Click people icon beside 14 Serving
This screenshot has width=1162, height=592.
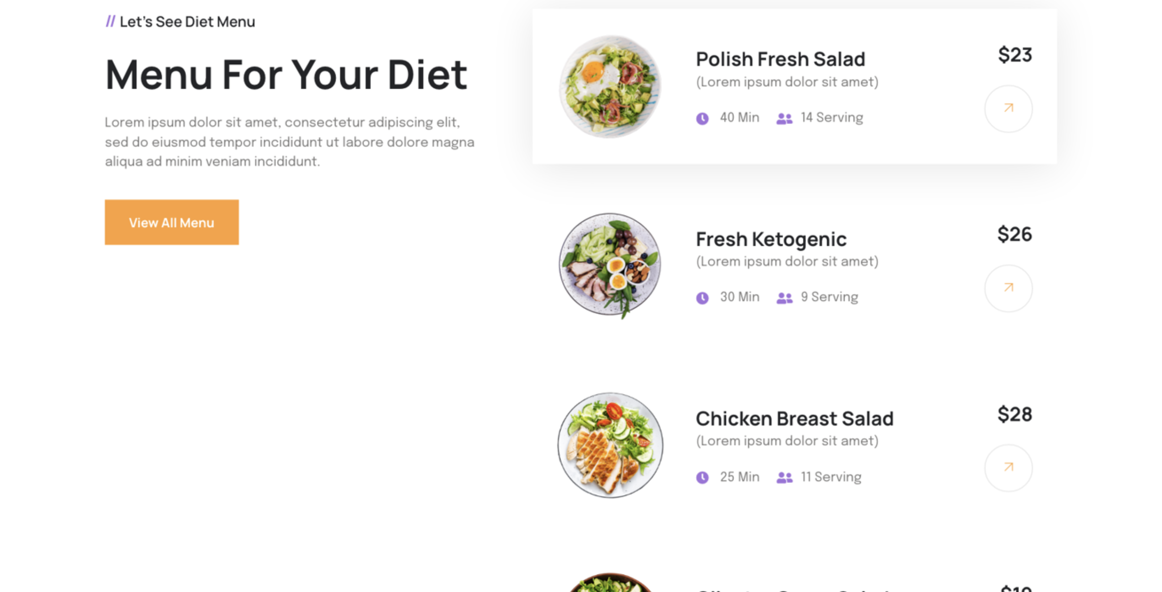[x=785, y=119]
